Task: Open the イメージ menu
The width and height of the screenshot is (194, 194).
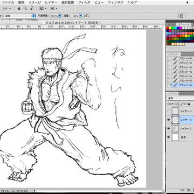Action: (35, 2)
